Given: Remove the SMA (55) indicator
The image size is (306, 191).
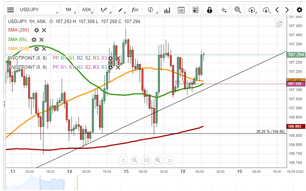Looking at the screenshot, I should coord(42,40).
